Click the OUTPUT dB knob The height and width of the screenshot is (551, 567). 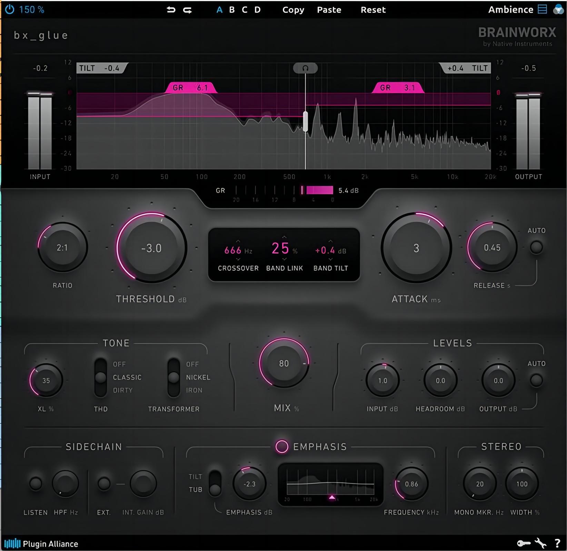[x=498, y=380]
